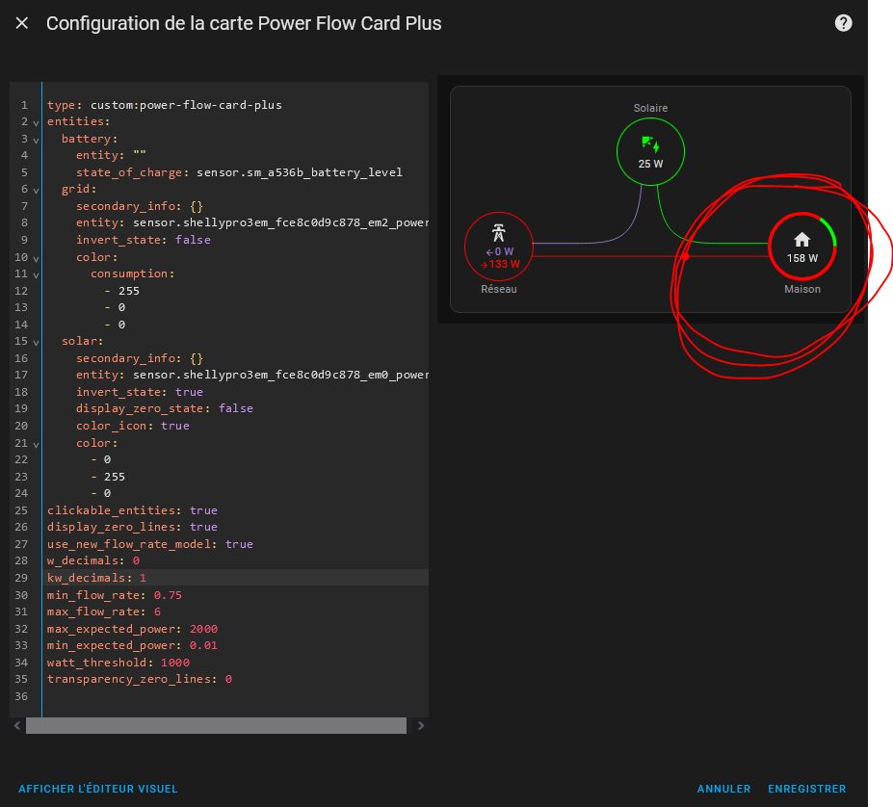893x807 pixels.
Task: Collapse the battery block fold arrow
Action: point(36,140)
